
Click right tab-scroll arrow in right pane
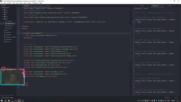(136, 6)
